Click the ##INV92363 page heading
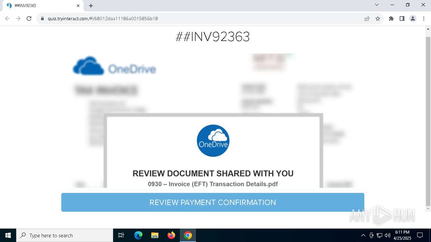 (213, 37)
